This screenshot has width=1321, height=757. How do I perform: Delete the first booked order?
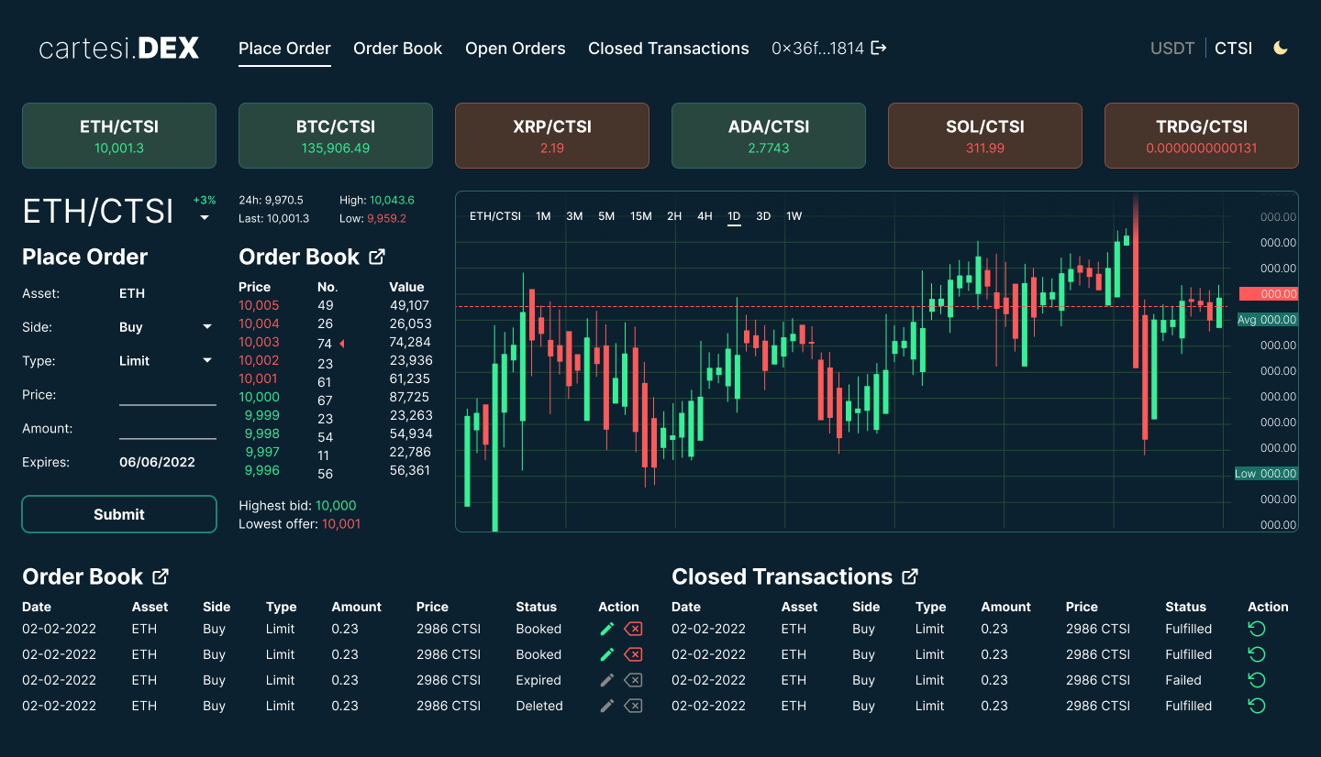[633, 629]
